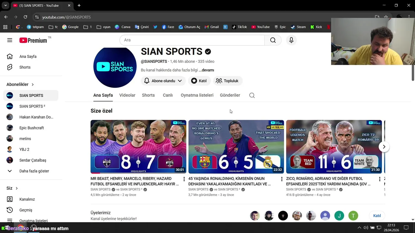Open the YBJ 2 subscription in sidebar
The width and height of the screenshot is (415, 233).
click(x=31, y=150)
